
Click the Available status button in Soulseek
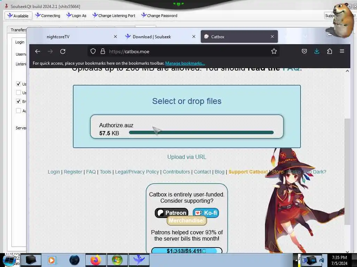[18, 16]
